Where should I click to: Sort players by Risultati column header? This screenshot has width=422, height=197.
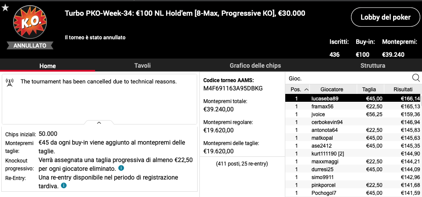coord(403,90)
